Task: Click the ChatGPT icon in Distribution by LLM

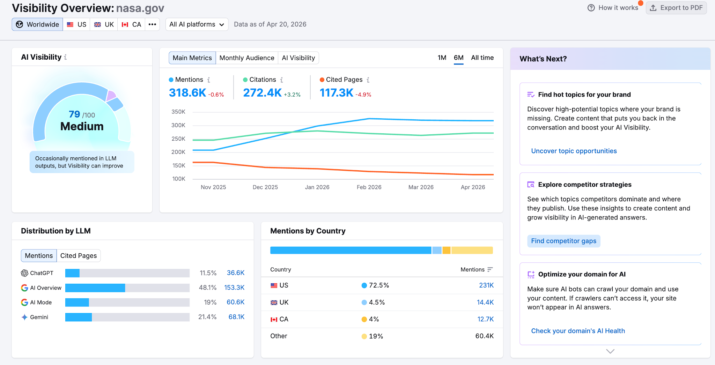Action: [x=24, y=273]
